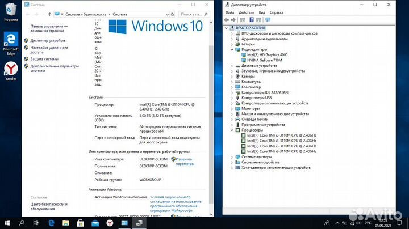Expand Сетевые адаптеры node
Screen dimensions: 409x229
tap(232, 156)
